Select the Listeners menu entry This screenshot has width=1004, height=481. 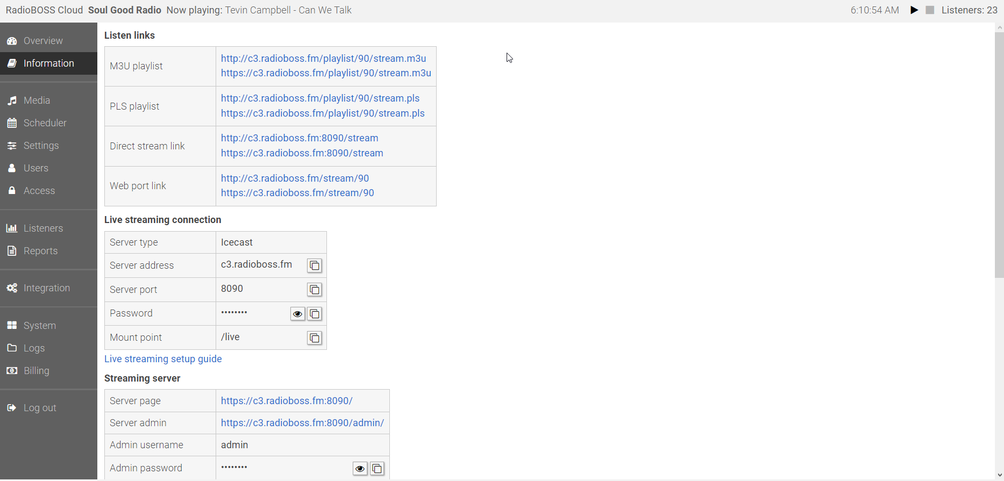(x=43, y=228)
